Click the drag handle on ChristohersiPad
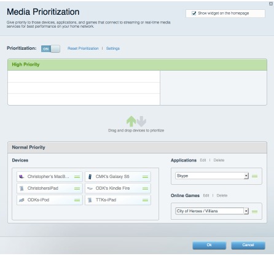 (x=77, y=188)
